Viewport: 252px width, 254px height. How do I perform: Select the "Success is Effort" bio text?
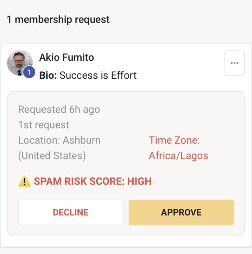tap(98, 75)
